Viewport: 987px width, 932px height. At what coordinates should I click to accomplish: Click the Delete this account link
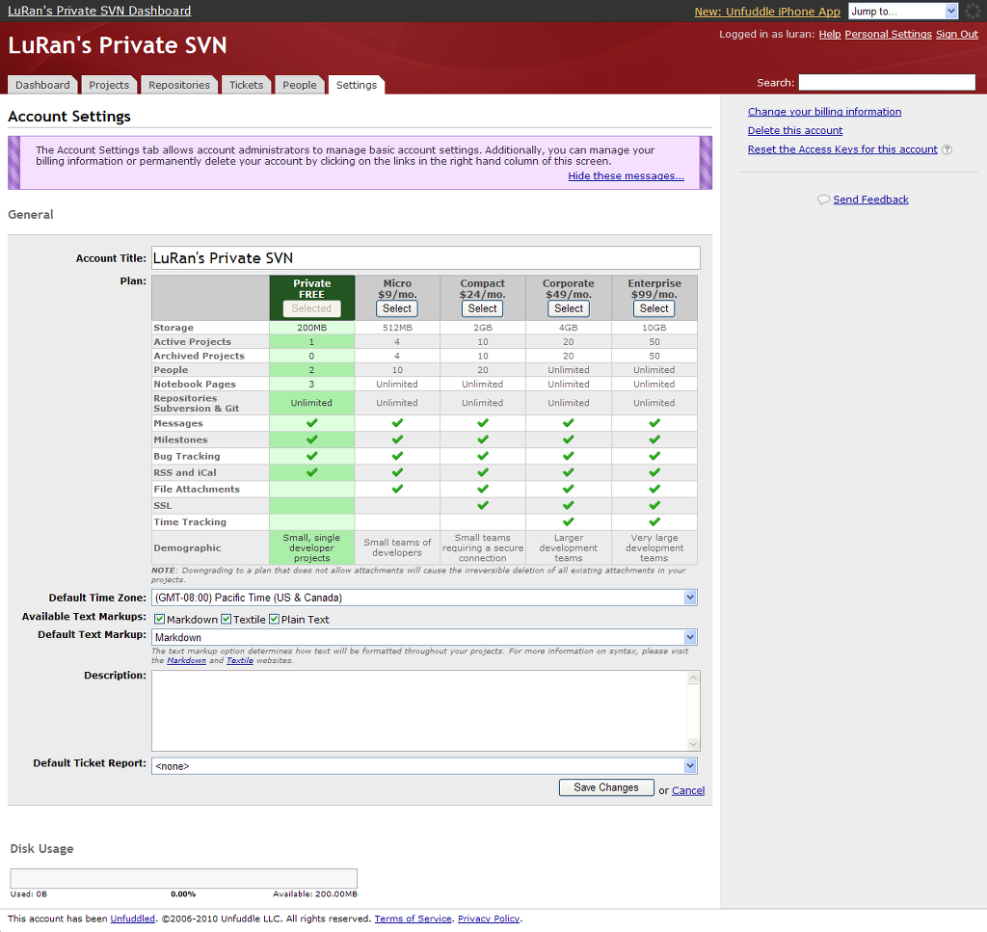point(794,131)
